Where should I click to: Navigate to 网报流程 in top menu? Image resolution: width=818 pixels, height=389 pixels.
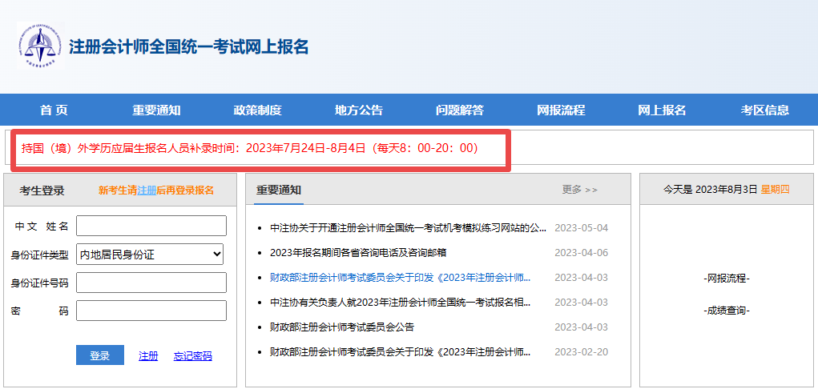(561, 110)
